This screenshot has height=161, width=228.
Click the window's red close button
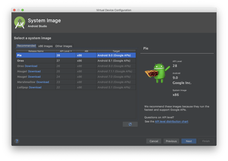coord(14,10)
